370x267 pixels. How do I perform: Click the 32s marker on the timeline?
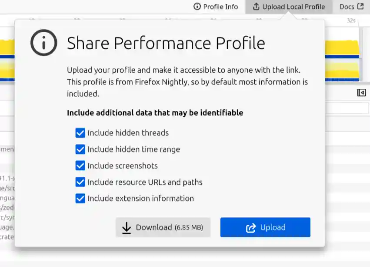(x=351, y=20)
